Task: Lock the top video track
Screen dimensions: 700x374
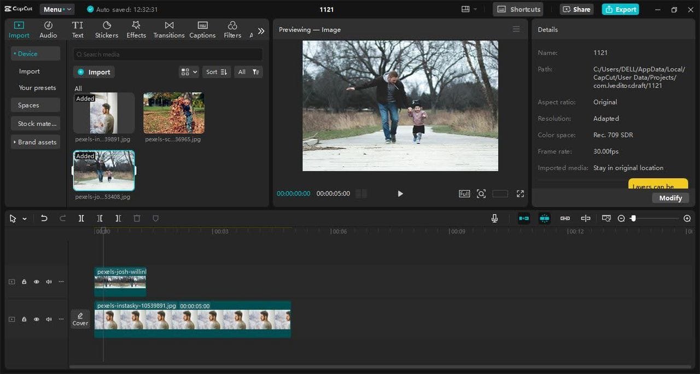Action: click(x=24, y=281)
